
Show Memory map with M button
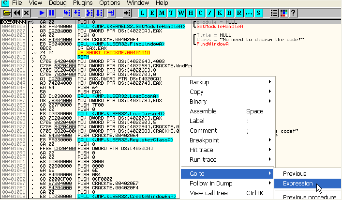tap(162, 13)
